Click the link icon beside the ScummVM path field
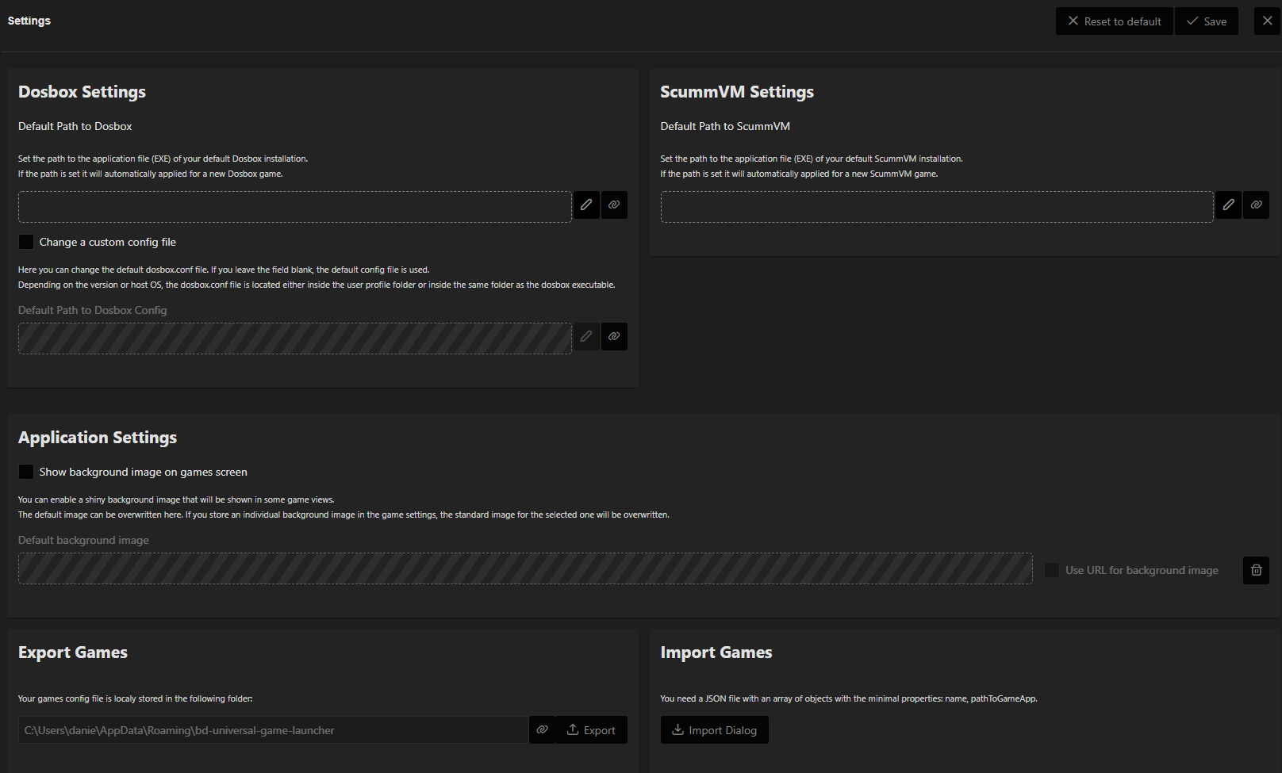Screen dimensions: 1282x773 coord(1256,205)
